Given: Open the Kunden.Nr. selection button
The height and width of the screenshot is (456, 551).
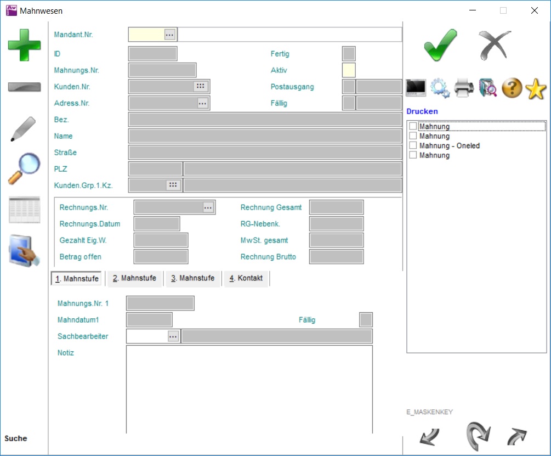Looking at the screenshot, I should (200, 87).
